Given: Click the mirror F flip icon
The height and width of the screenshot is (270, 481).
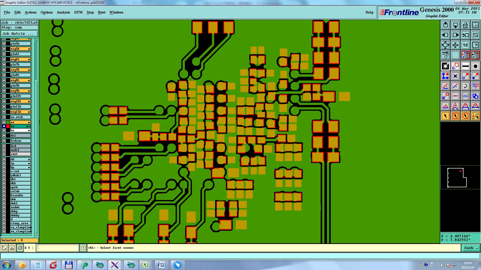Looking at the screenshot, I should [x=475, y=86].
